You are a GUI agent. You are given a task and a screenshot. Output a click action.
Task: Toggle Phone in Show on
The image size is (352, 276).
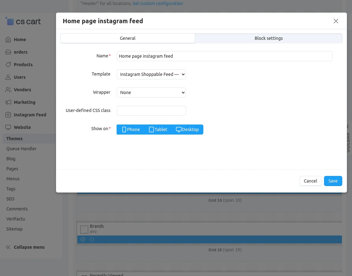click(131, 130)
